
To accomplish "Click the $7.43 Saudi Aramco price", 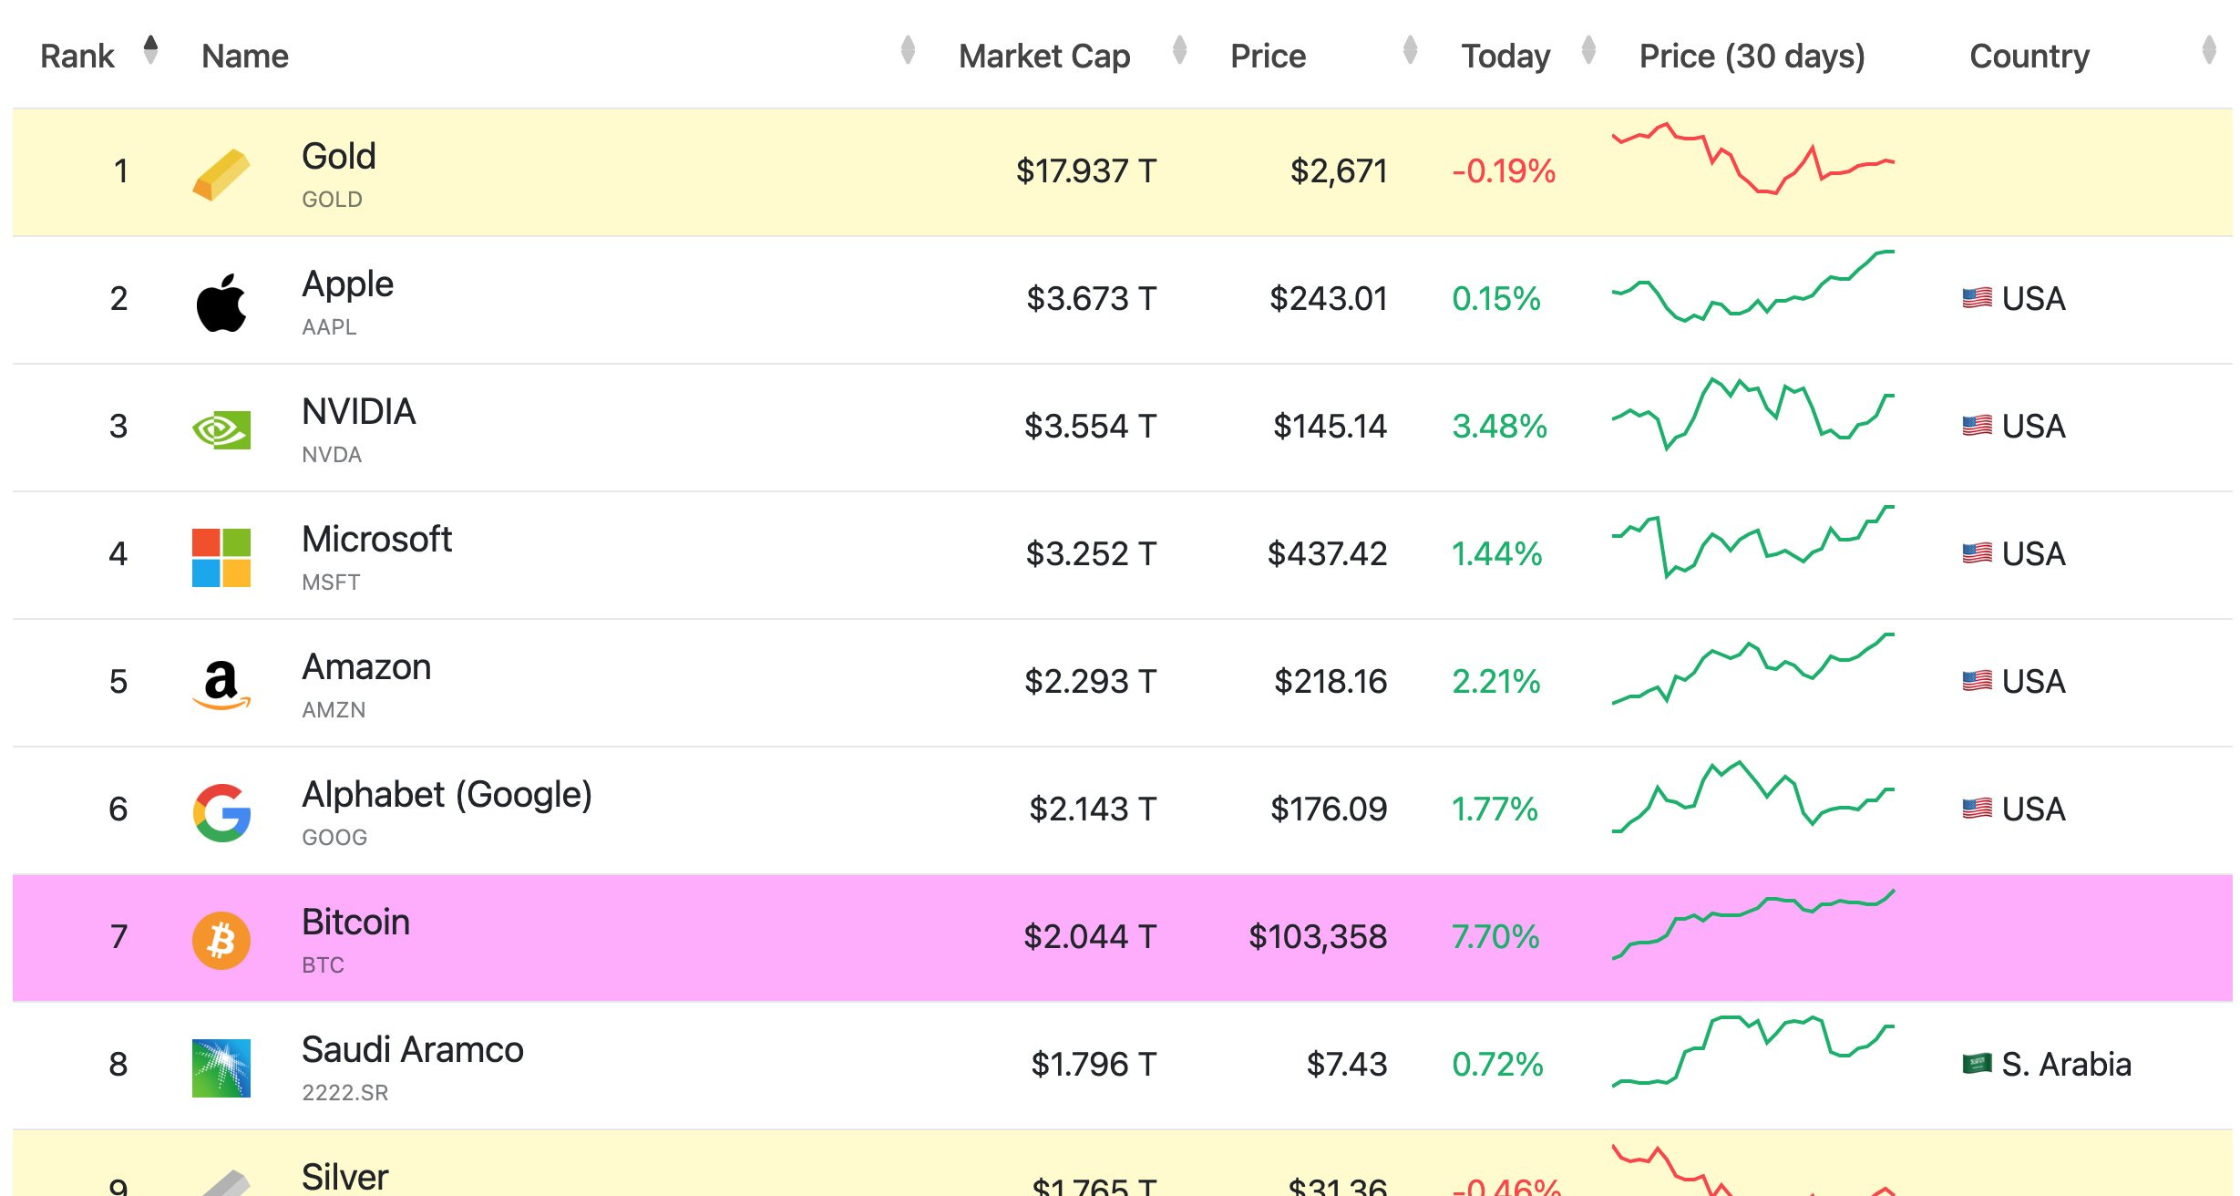I will [1347, 1064].
